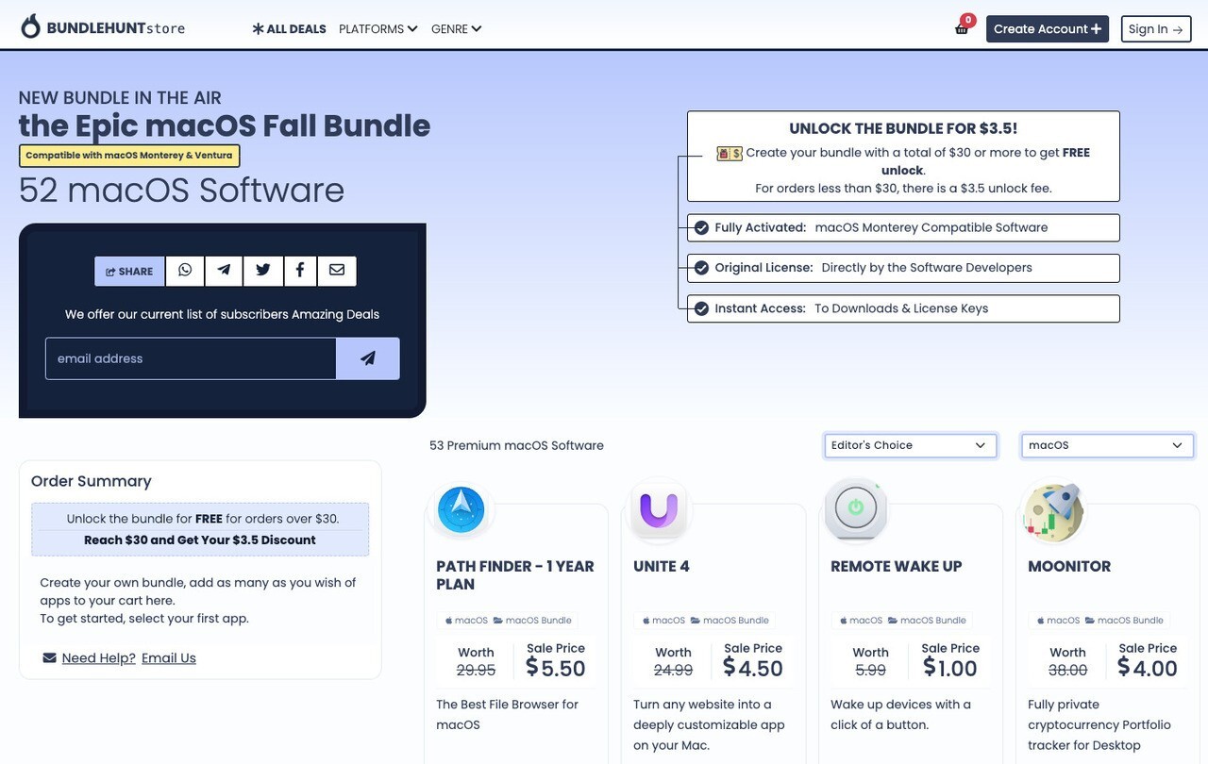Open the macOS filter dropdown
This screenshot has width=1208, height=764.
[1108, 443]
